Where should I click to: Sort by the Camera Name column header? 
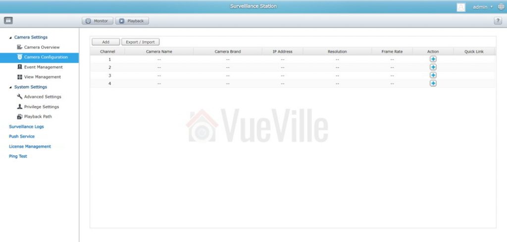click(159, 52)
